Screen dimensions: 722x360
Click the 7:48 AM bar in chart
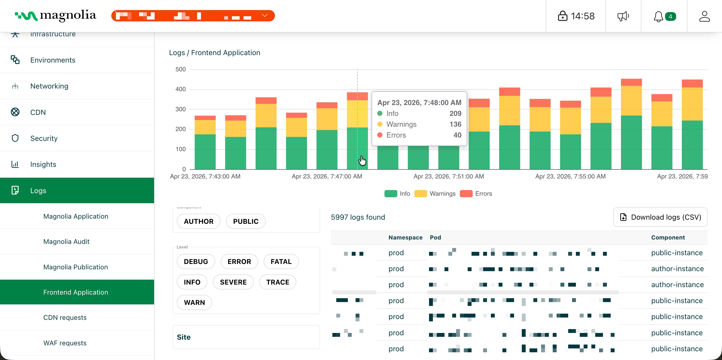tap(357, 131)
